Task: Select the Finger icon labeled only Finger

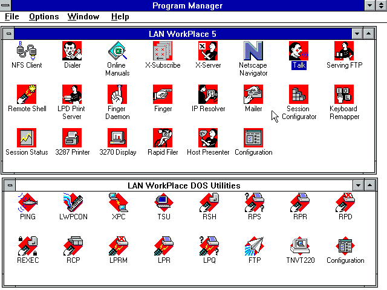Action: point(163,94)
